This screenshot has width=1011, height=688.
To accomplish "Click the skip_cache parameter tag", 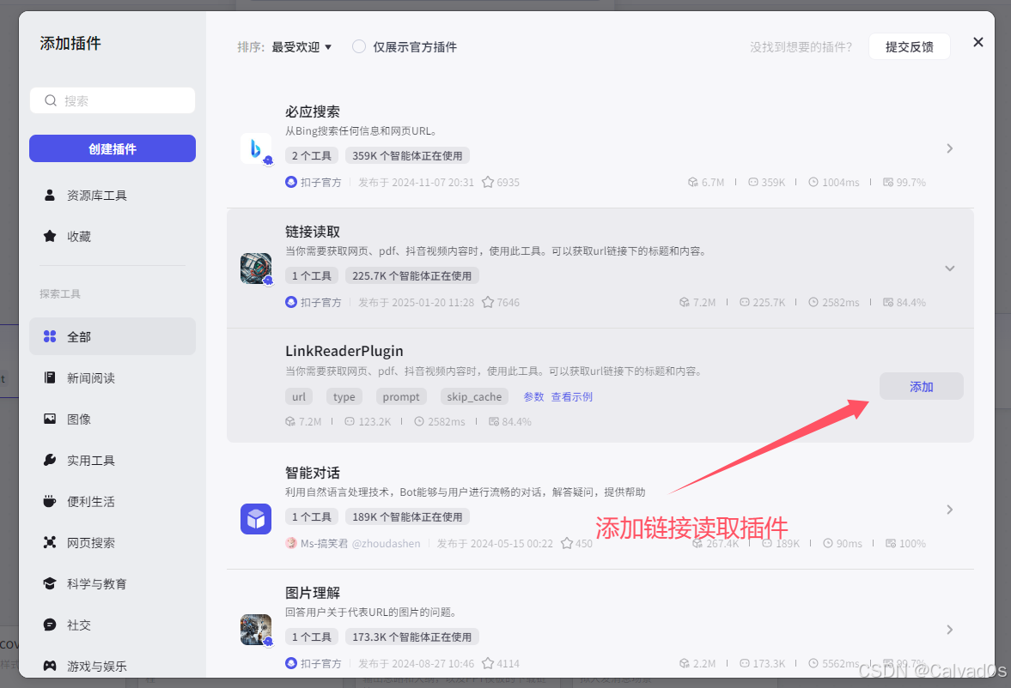I will [474, 397].
